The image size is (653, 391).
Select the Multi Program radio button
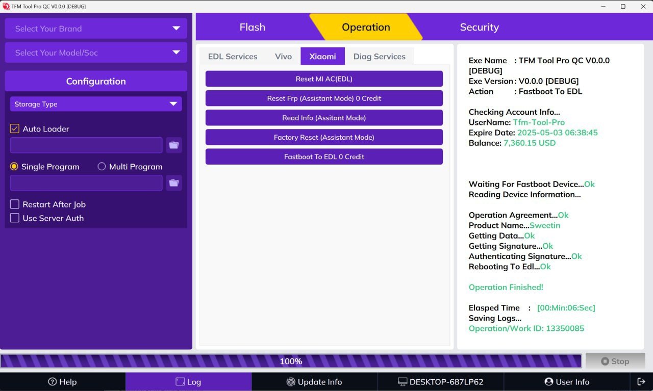tap(102, 167)
